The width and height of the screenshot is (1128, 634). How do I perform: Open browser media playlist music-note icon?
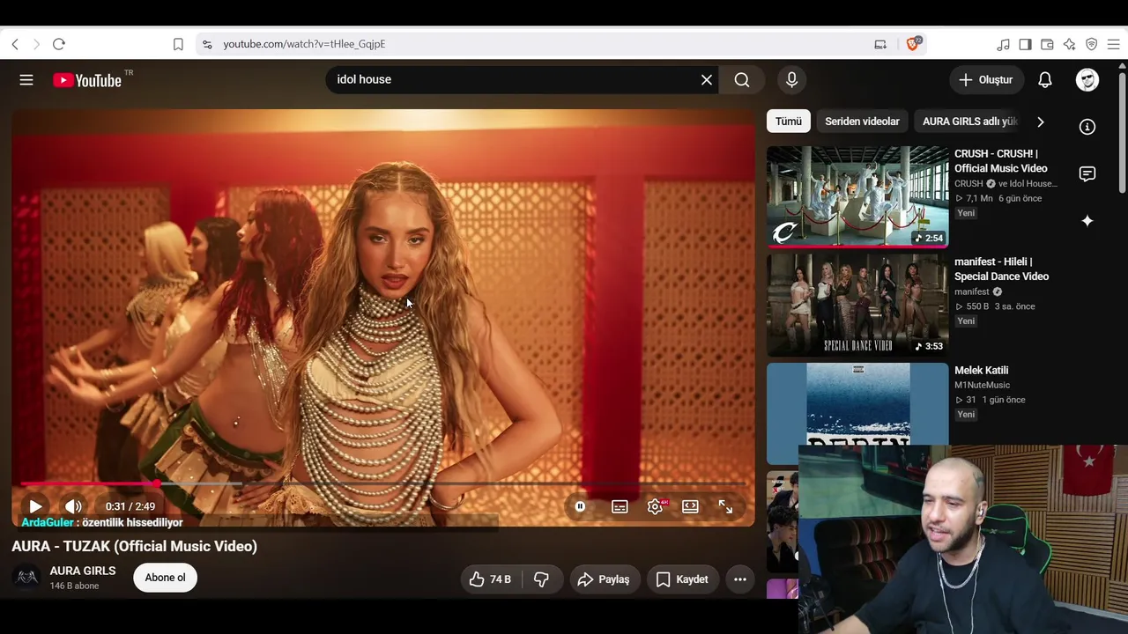(x=1004, y=44)
